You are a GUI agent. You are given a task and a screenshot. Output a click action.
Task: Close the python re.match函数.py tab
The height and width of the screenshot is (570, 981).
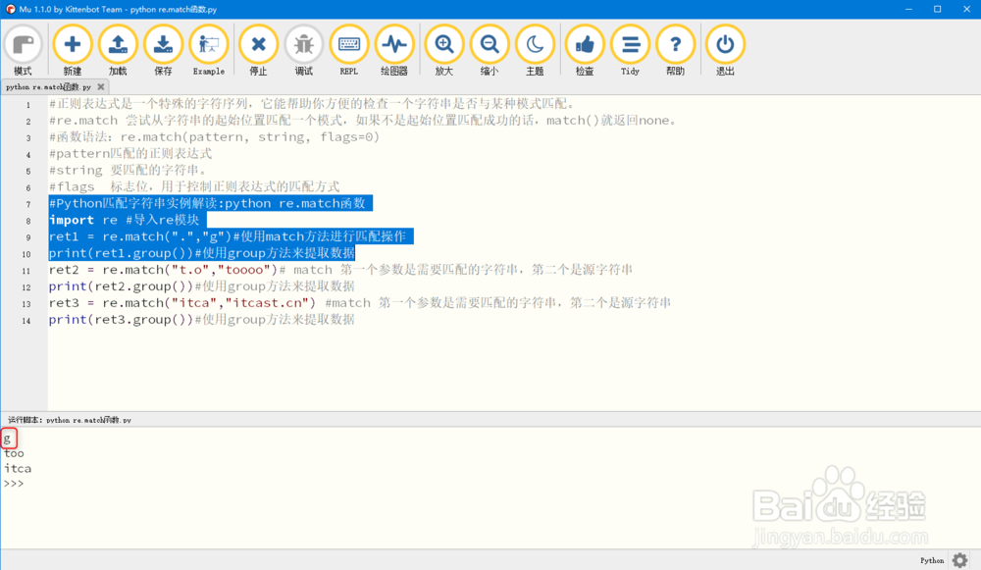click(101, 87)
